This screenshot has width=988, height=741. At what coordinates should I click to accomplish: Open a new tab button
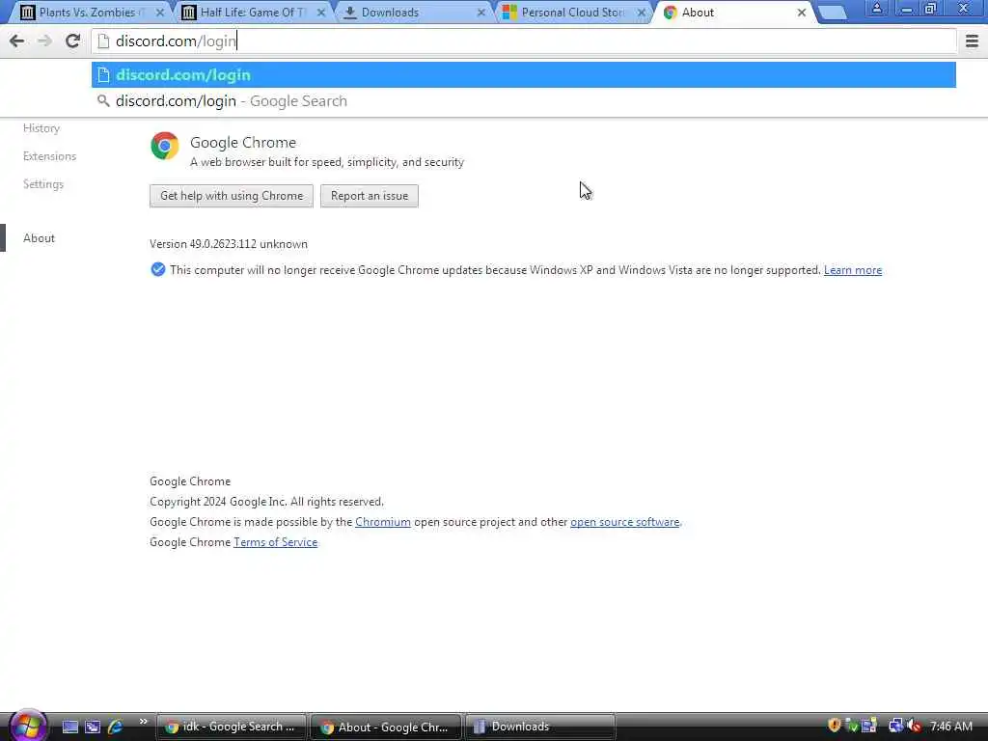tap(833, 13)
